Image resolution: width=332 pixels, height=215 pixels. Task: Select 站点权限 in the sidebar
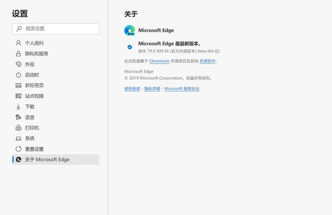coord(55,96)
